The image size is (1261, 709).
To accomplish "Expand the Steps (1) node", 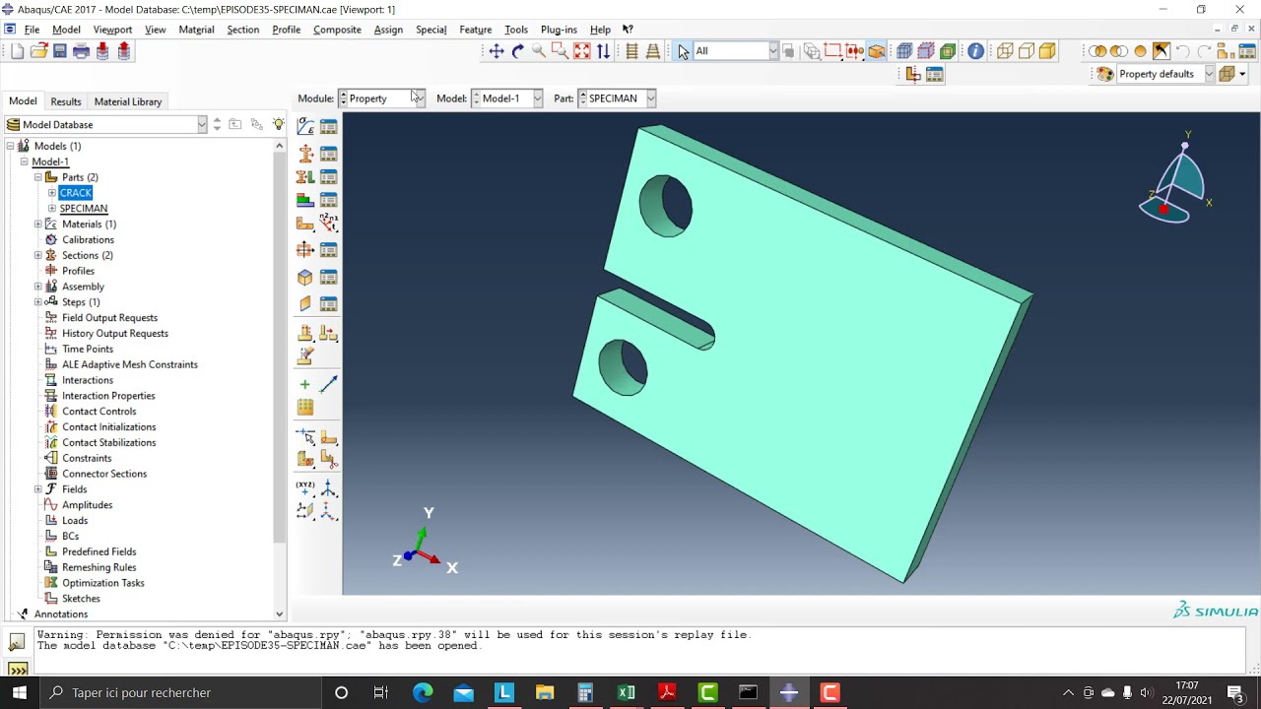I will (x=37, y=302).
